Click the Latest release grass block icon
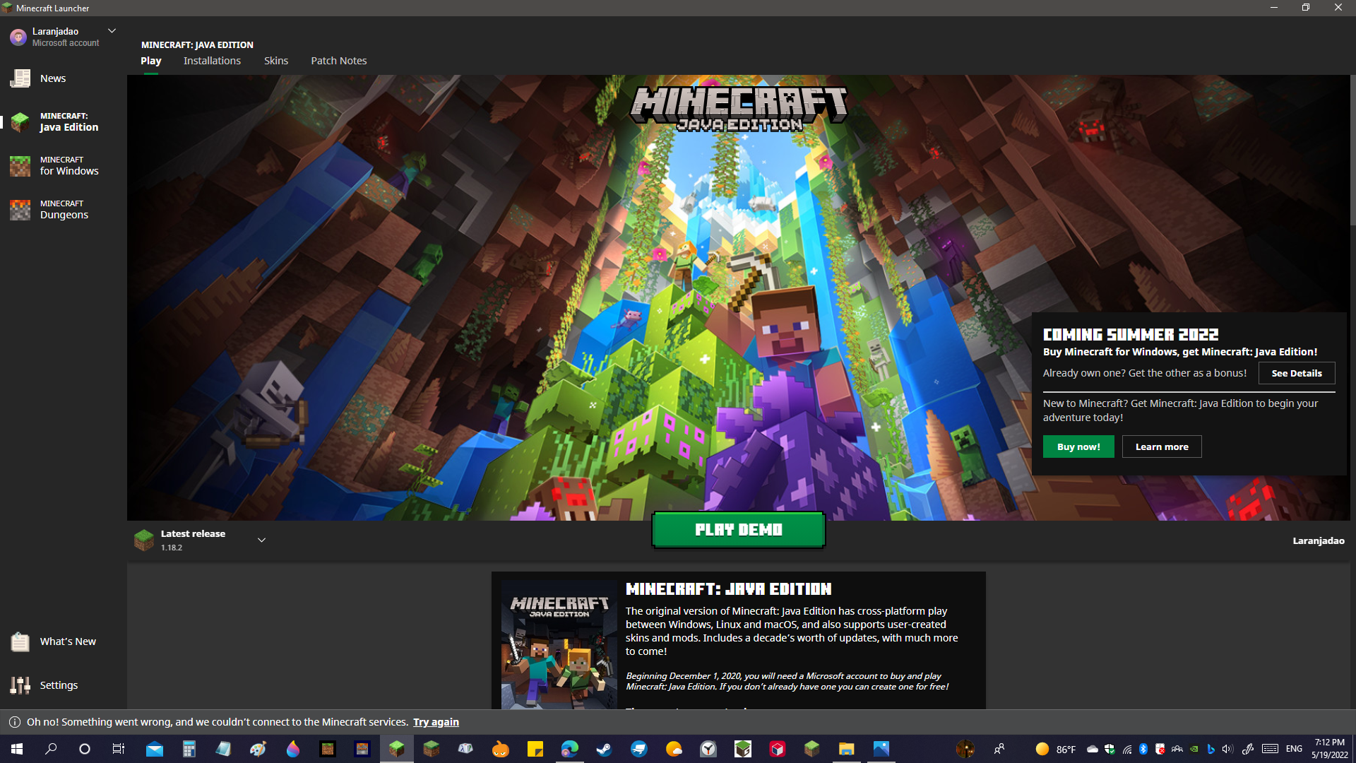 click(x=144, y=540)
